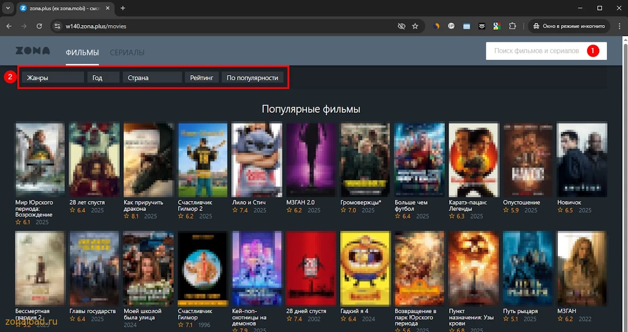Click the title link Как приручить дракона

coord(143,206)
